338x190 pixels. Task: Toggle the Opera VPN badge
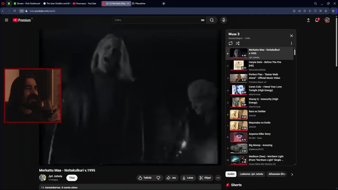coord(21,11)
